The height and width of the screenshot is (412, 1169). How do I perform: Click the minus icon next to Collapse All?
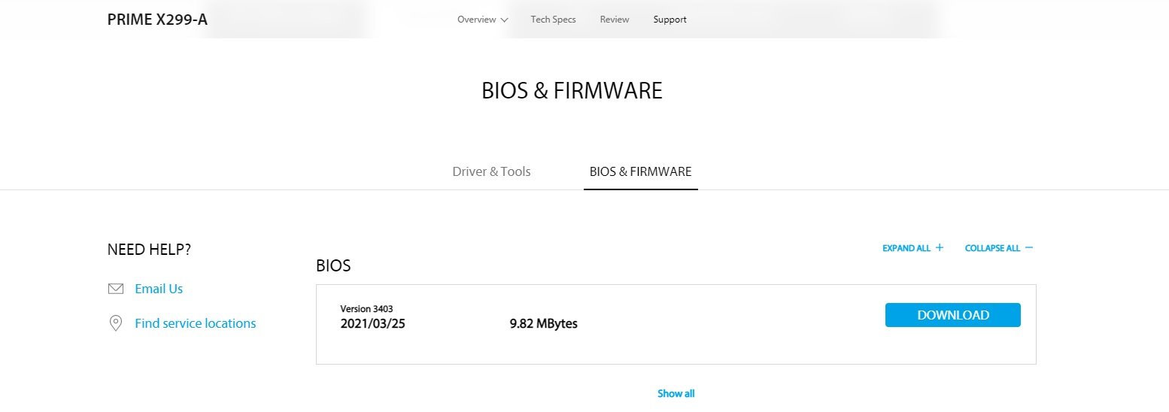pos(1029,247)
